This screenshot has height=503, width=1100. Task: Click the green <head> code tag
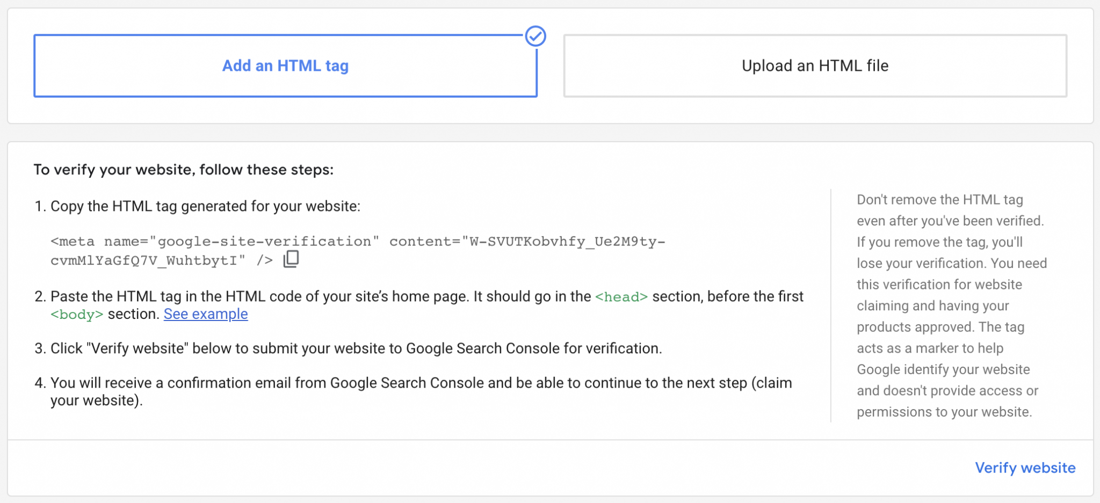(621, 297)
